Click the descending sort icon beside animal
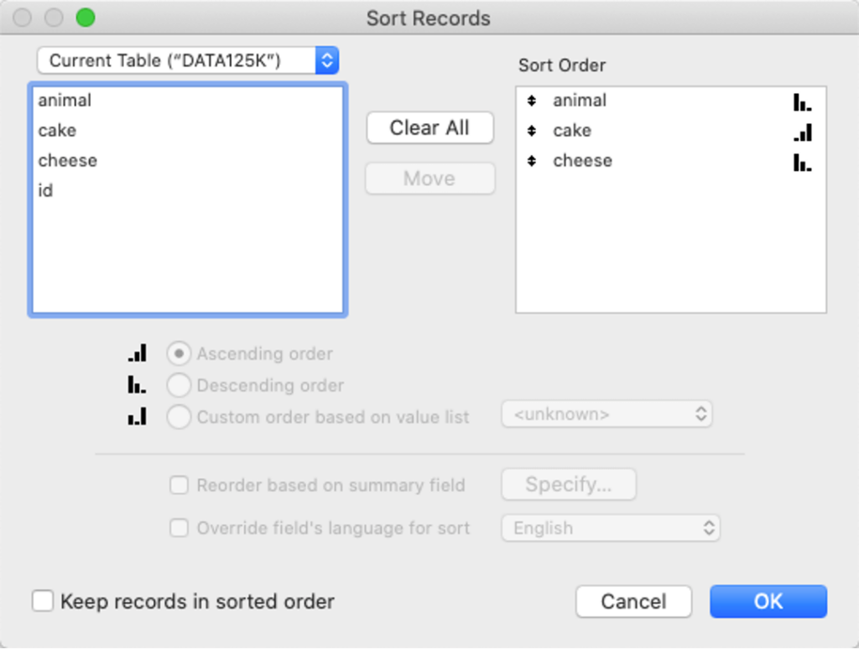The height and width of the screenshot is (649, 859). tap(802, 101)
